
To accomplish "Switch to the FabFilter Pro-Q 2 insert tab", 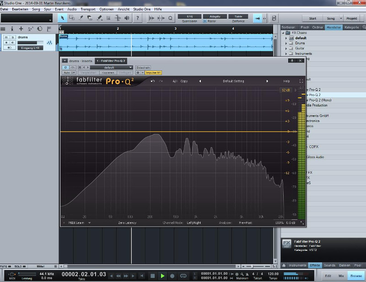I will [111, 61].
